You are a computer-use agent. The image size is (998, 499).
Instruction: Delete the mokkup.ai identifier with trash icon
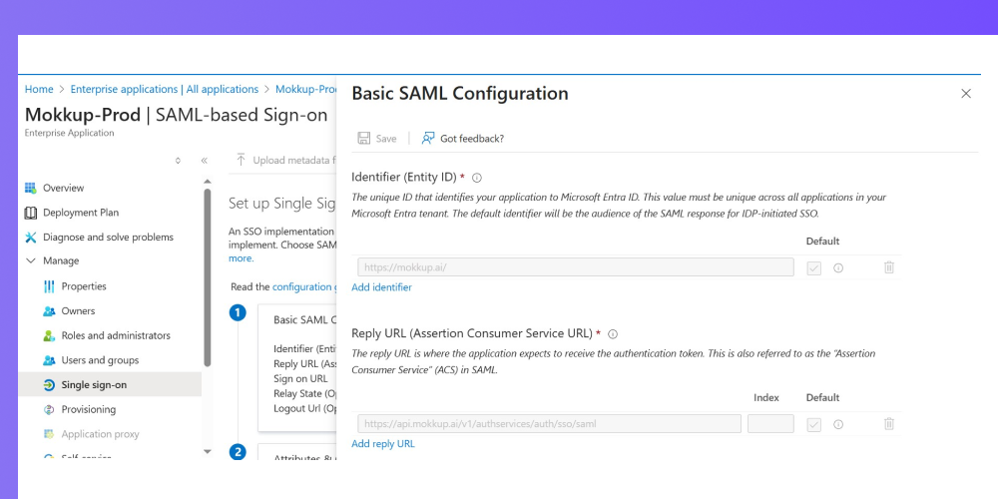[889, 267]
